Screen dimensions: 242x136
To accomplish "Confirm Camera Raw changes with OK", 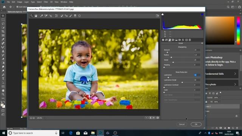I will pos(196,124).
